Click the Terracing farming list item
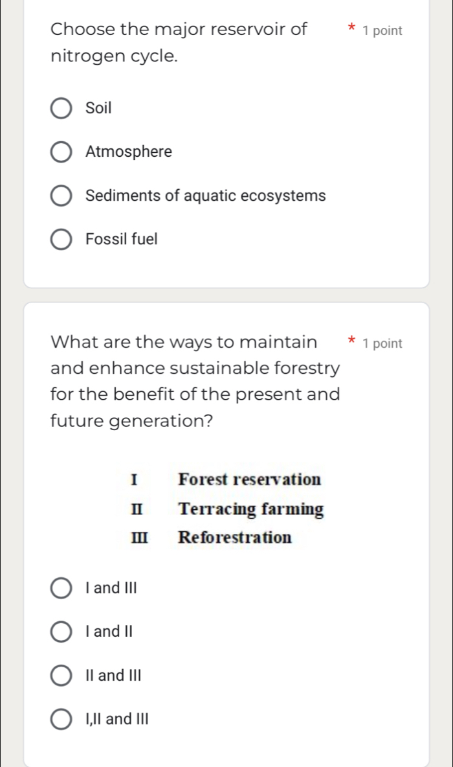Image resolution: width=453 pixels, height=767 pixels. (x=251, y=509)
